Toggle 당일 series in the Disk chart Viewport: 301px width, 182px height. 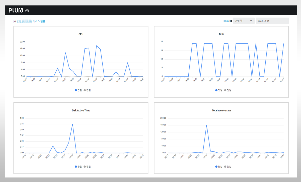click(x=219, y=90)
